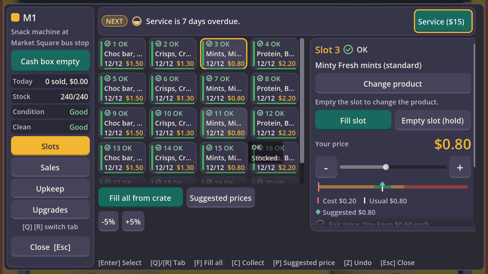Select slot 15 Mints card
Viewport: 488px width, 274px height.
coord(224,158)
